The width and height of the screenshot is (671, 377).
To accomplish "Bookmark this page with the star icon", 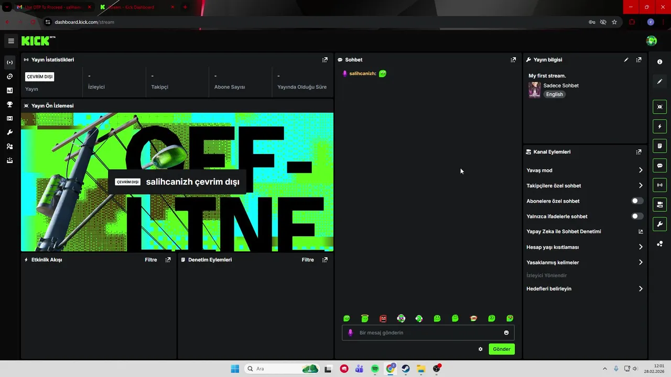I will point(614,22).
